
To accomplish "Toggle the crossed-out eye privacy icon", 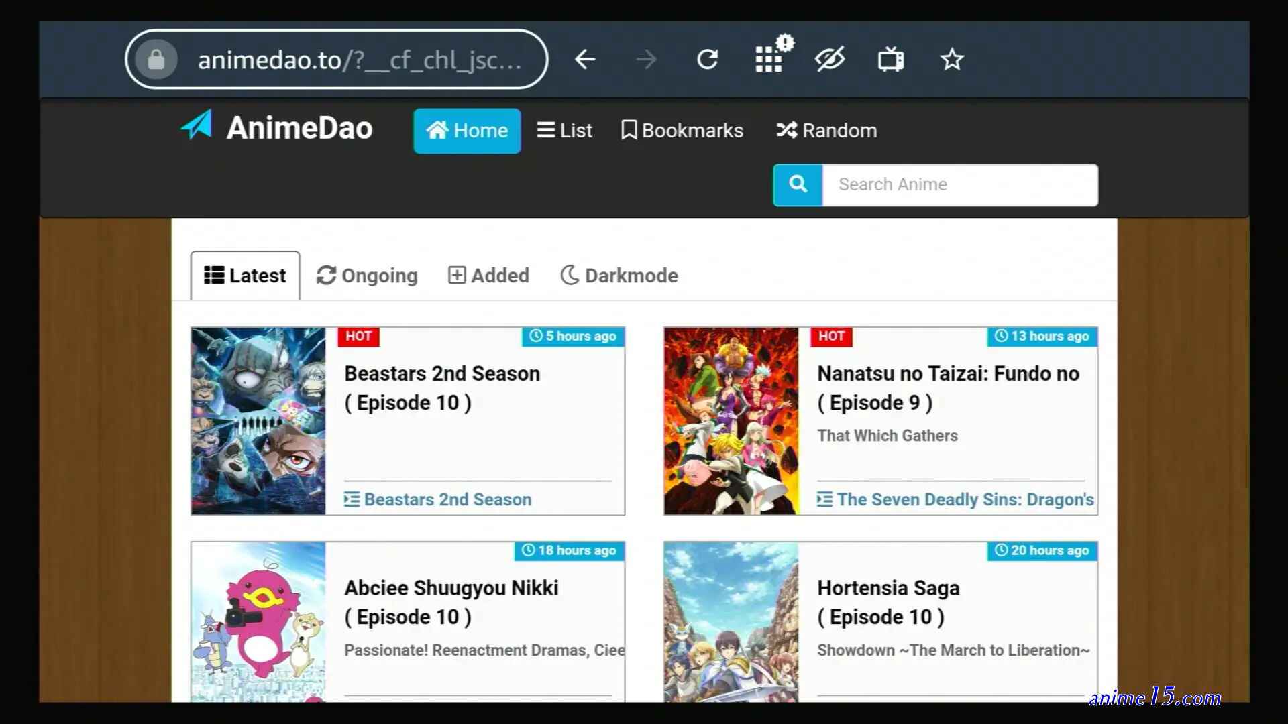I will [830, 60].
